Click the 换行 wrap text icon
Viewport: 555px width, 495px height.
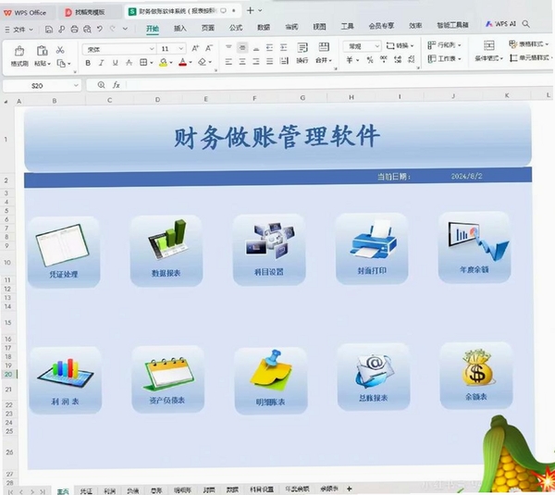point(302,47)
